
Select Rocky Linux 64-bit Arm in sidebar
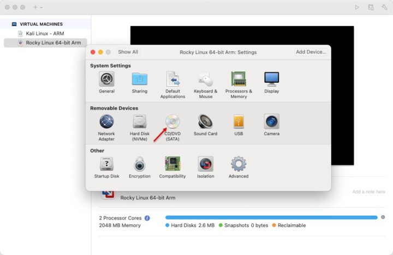[x=45, y=43]
